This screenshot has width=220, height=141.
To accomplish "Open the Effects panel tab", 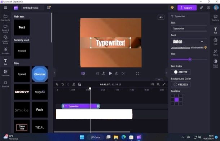I will pos(216,52).
